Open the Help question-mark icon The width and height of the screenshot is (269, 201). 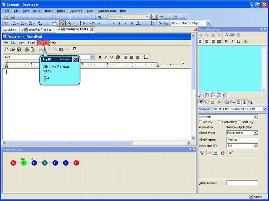[x=100, y=17]
